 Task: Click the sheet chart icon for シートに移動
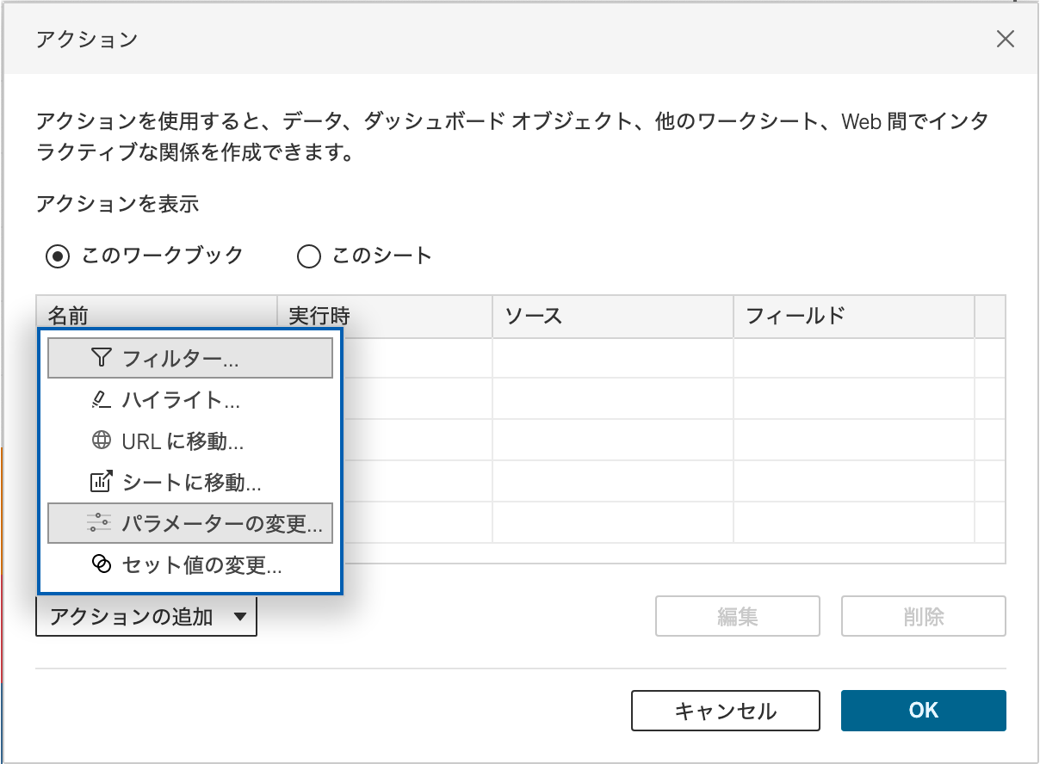coord(102,482)
